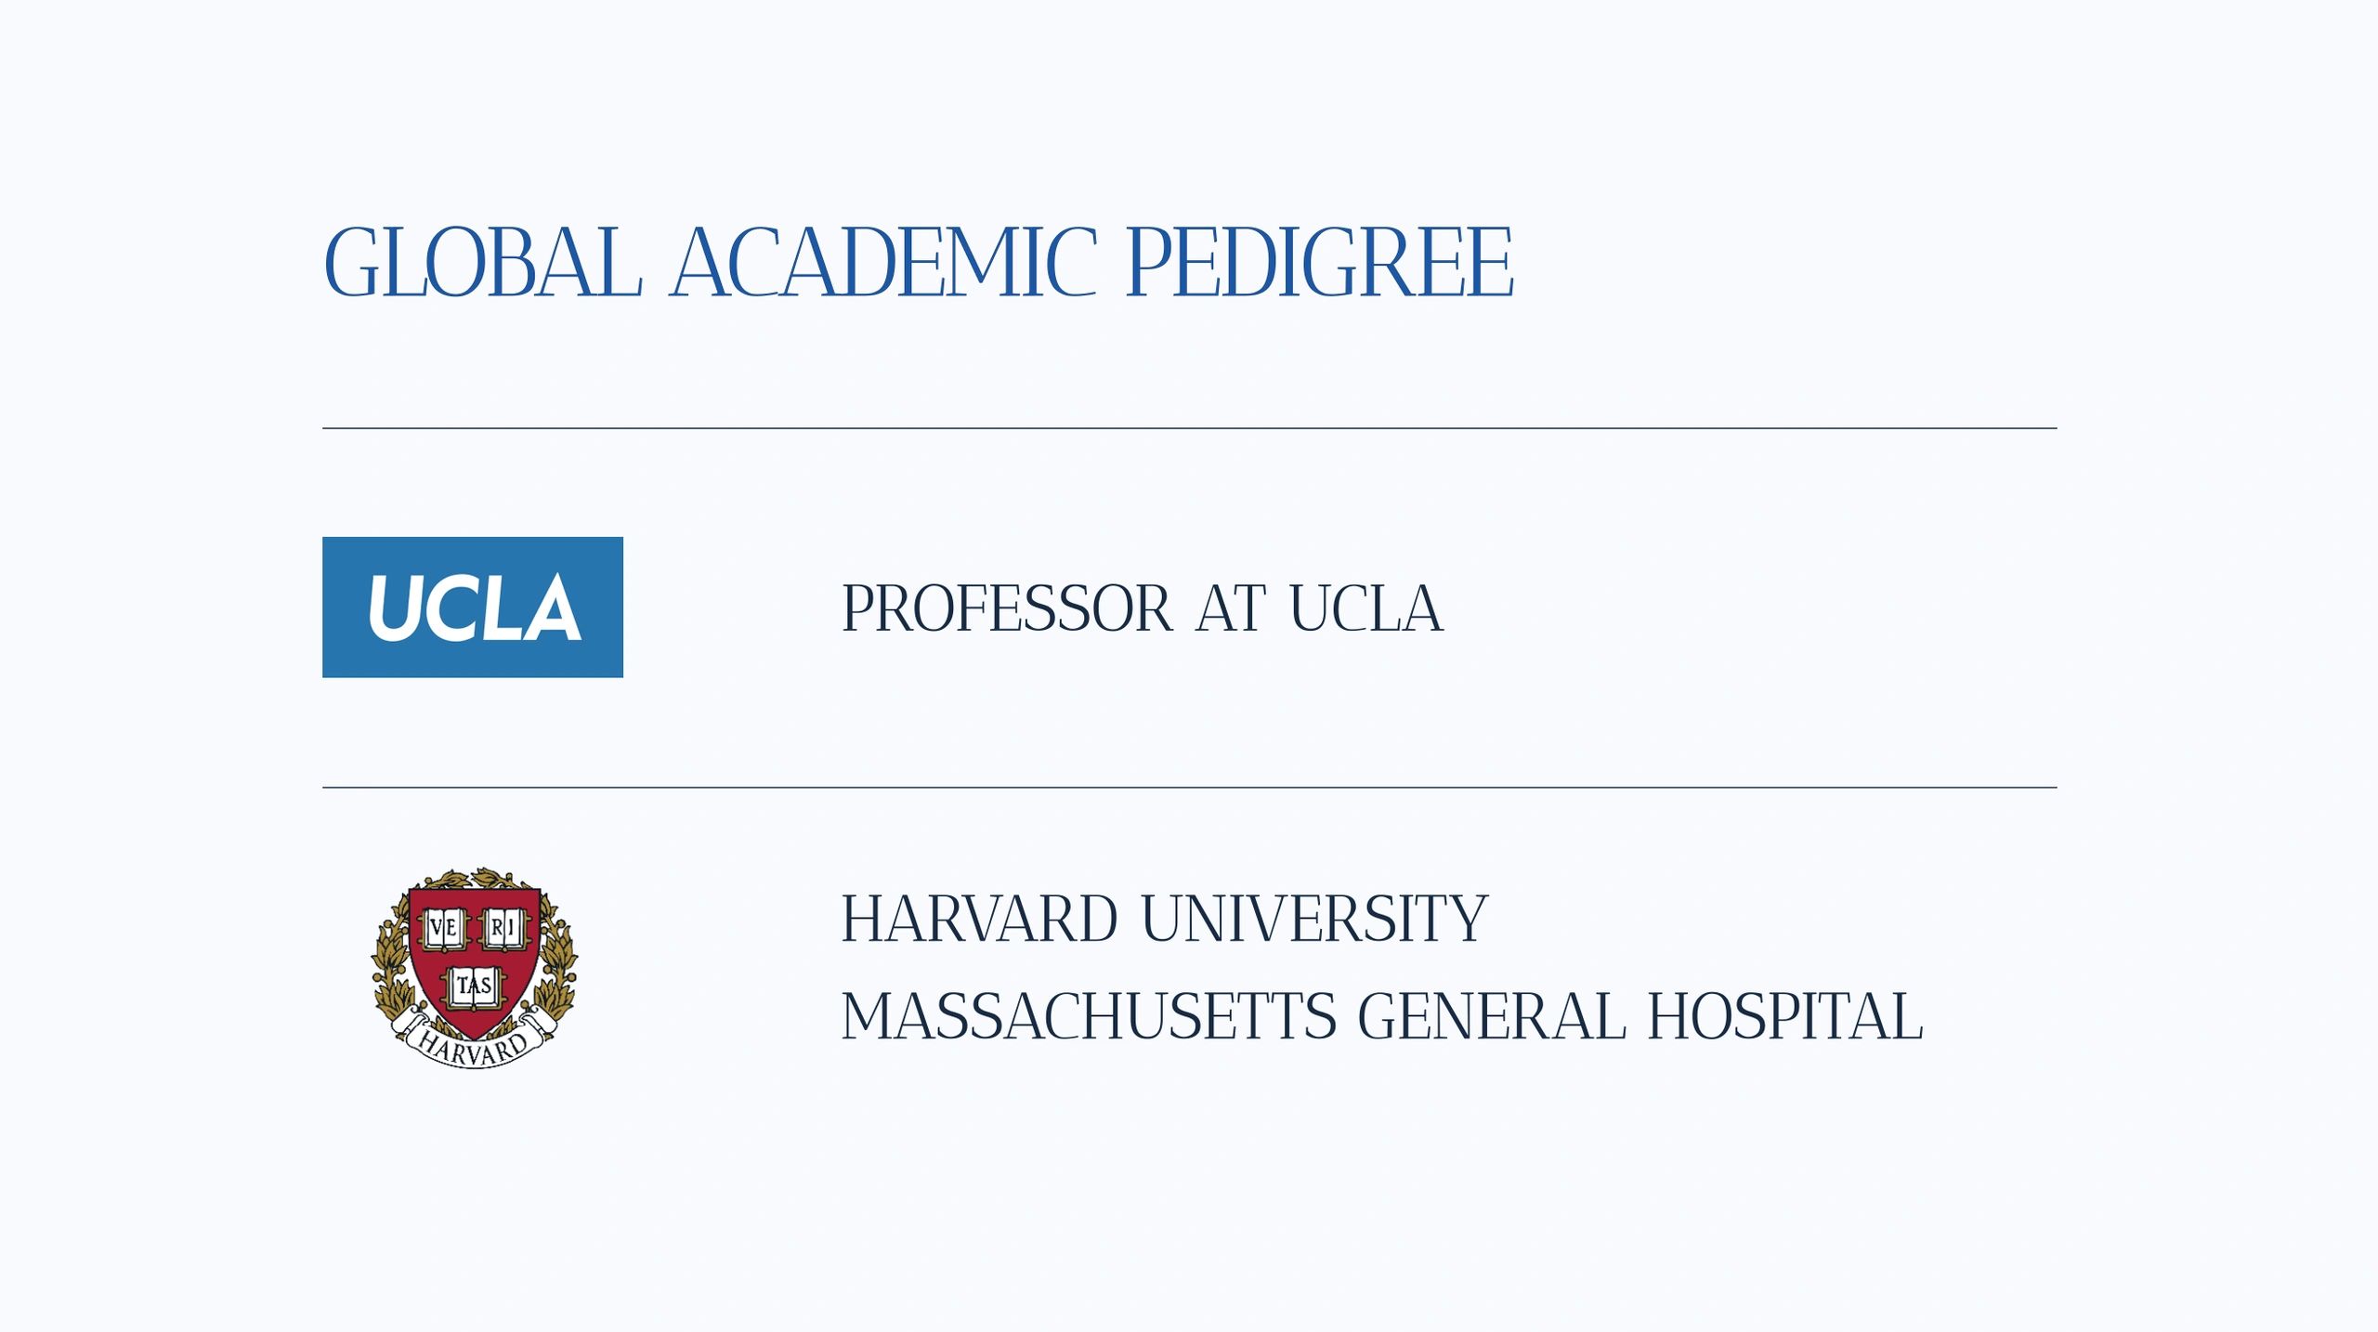This screenshot has height=1332, width=2378.
Task: Select the RI book on Harvard crest
Action: 503,928
